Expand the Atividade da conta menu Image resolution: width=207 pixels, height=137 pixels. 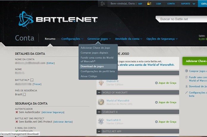[x=129, y=39]
